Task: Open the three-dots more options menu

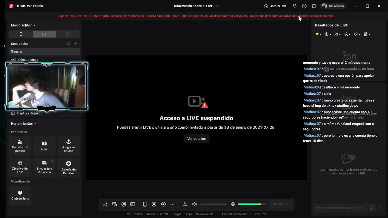Action: (172, 204)
